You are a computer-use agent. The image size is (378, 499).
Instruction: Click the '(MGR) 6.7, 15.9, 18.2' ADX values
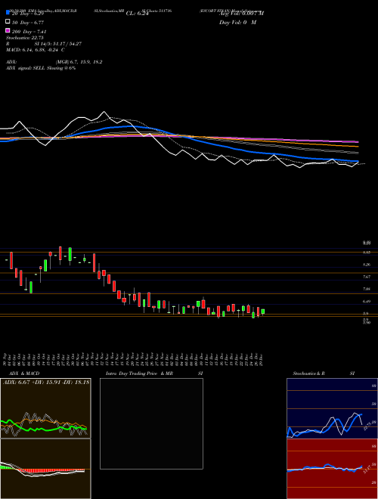pyautogui.click(x=79, y=62)
